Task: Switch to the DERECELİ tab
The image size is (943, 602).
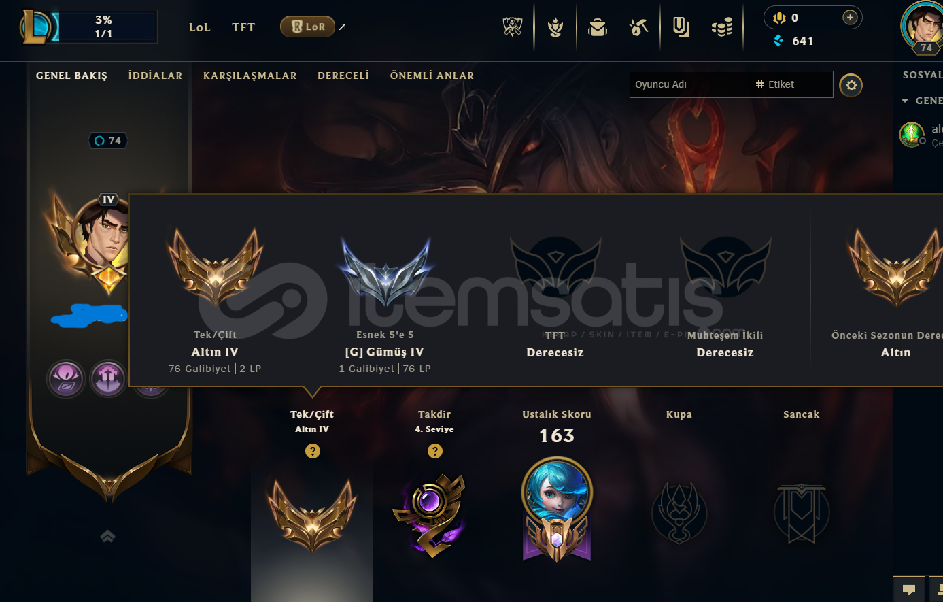Action: [x=343, y=76]
